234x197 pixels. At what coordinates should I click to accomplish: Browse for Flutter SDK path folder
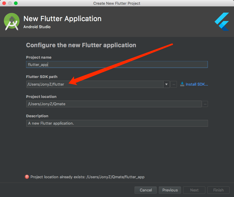pos(174,84)
